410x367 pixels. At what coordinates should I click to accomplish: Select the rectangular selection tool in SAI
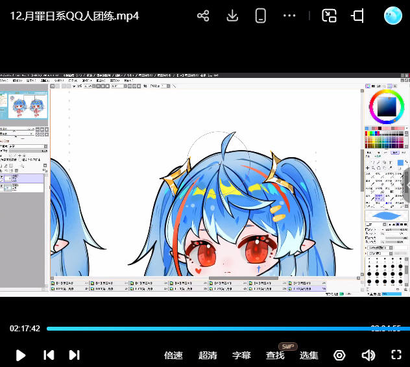click(x=368, y=162)
